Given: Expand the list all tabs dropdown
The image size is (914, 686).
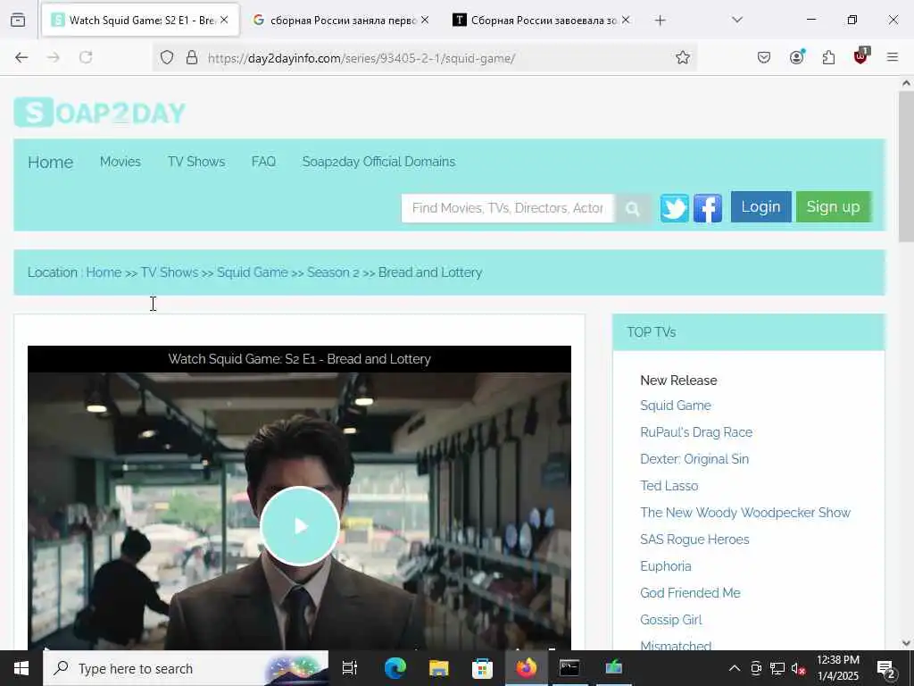Looking at the screenshot, I should [x=737, y=20].
